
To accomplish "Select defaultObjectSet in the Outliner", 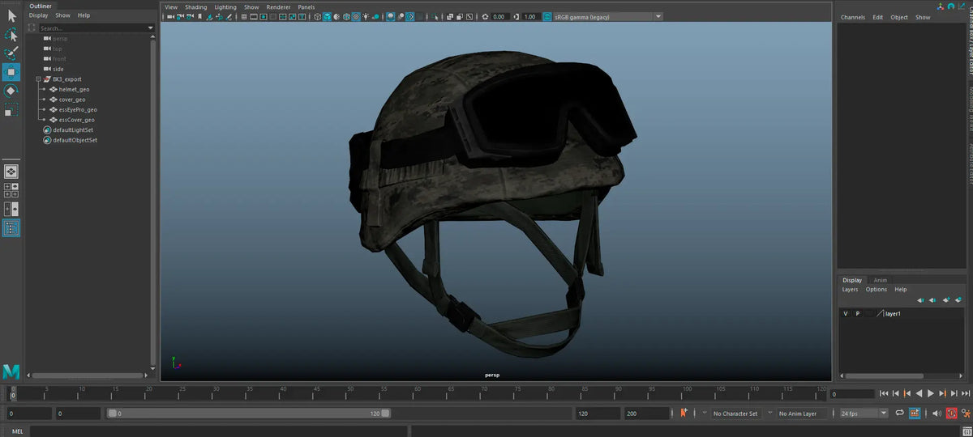I will (x=75, y=140).
